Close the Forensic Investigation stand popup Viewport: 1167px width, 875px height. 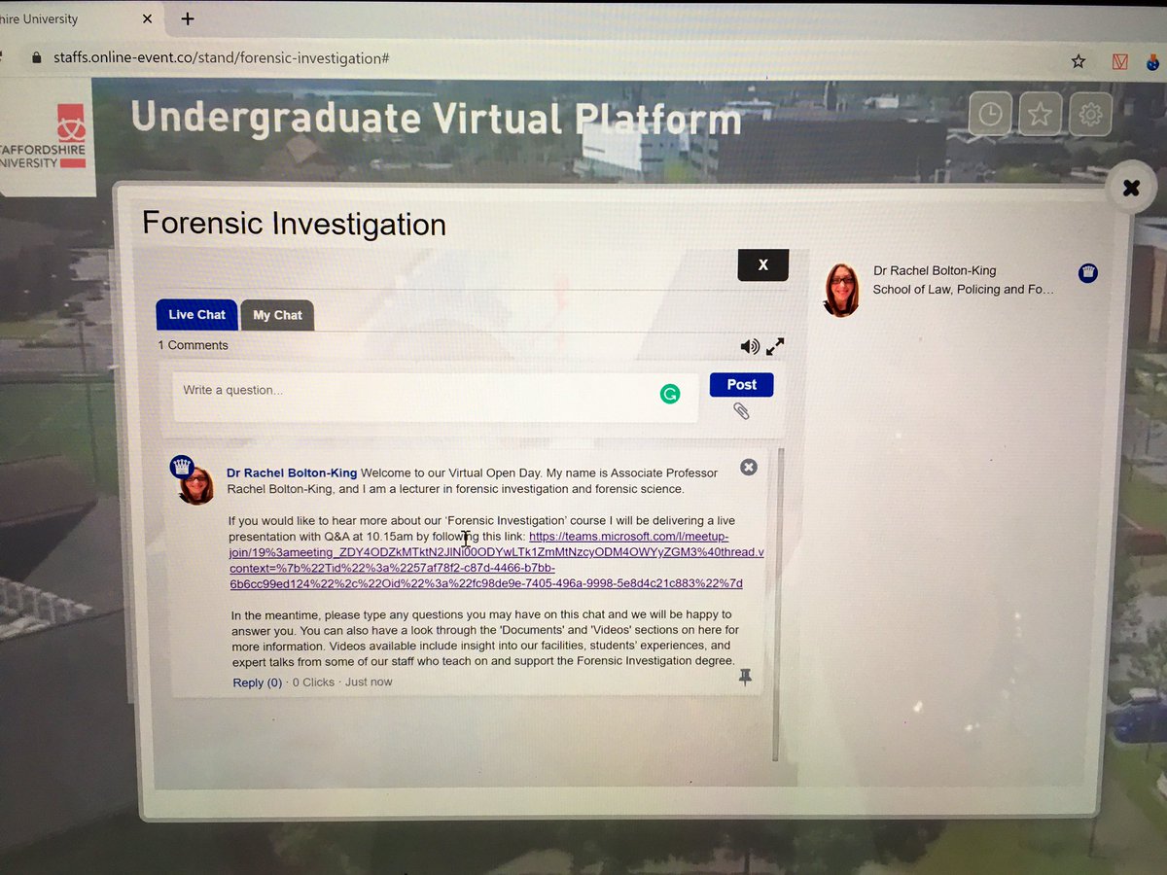click(x=1130, y=188)
